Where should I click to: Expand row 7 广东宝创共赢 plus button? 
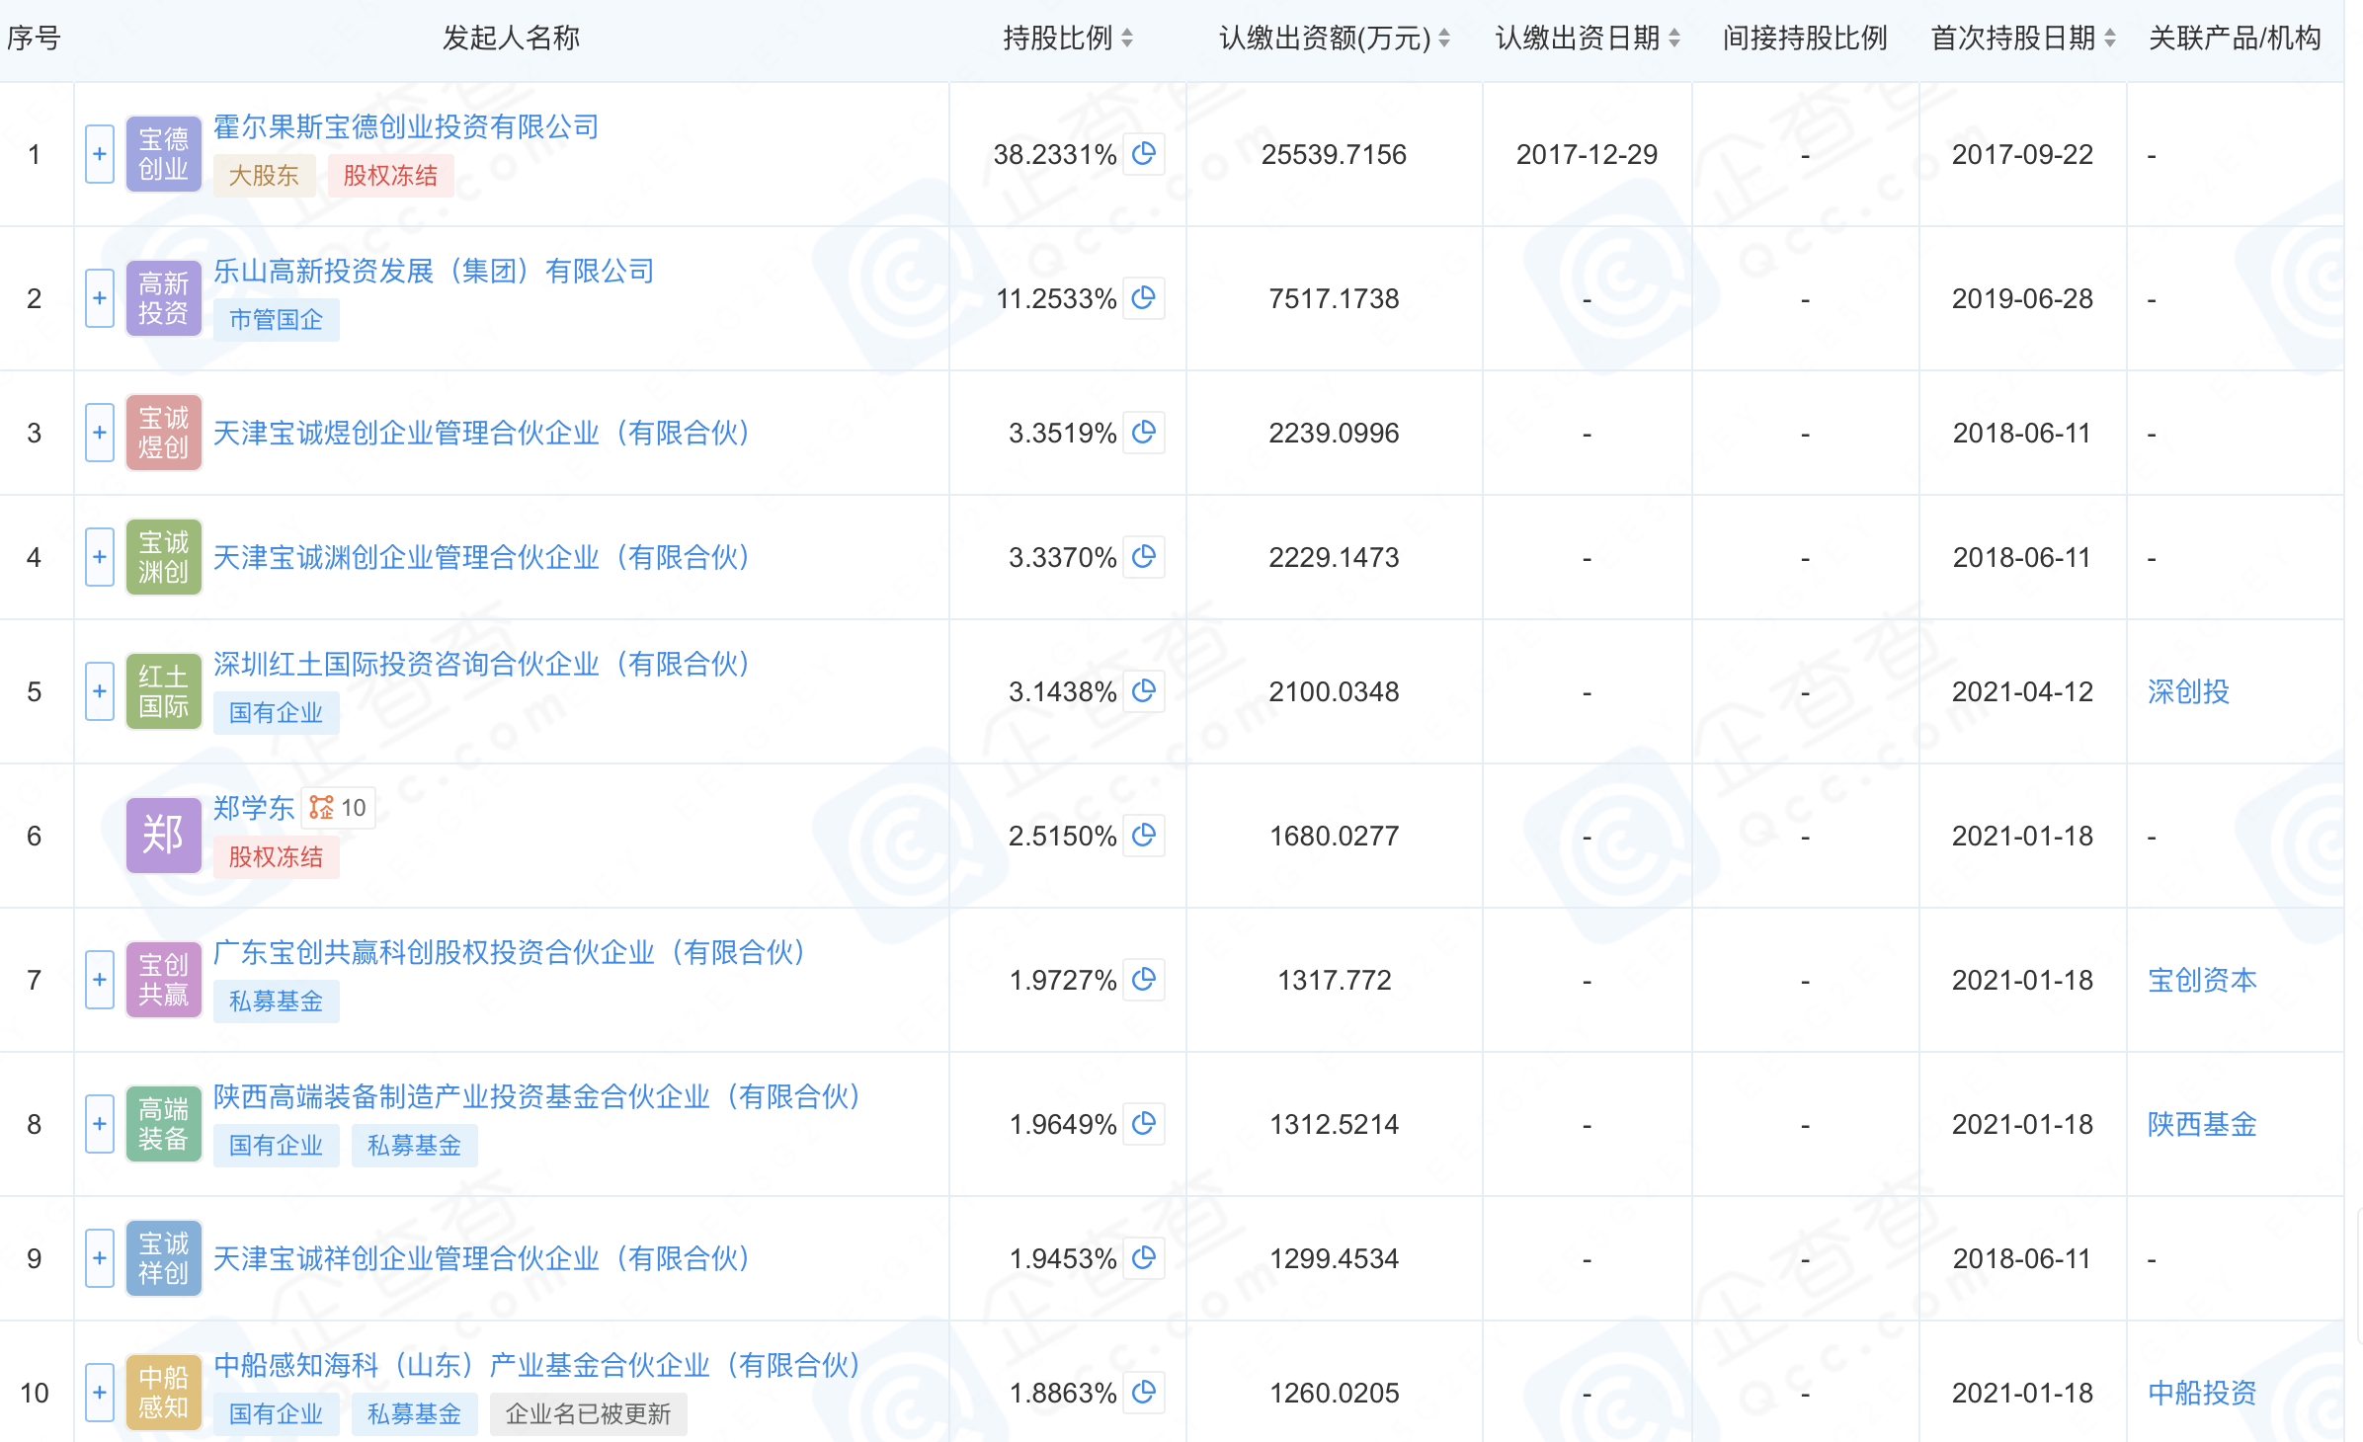[100, 980]
